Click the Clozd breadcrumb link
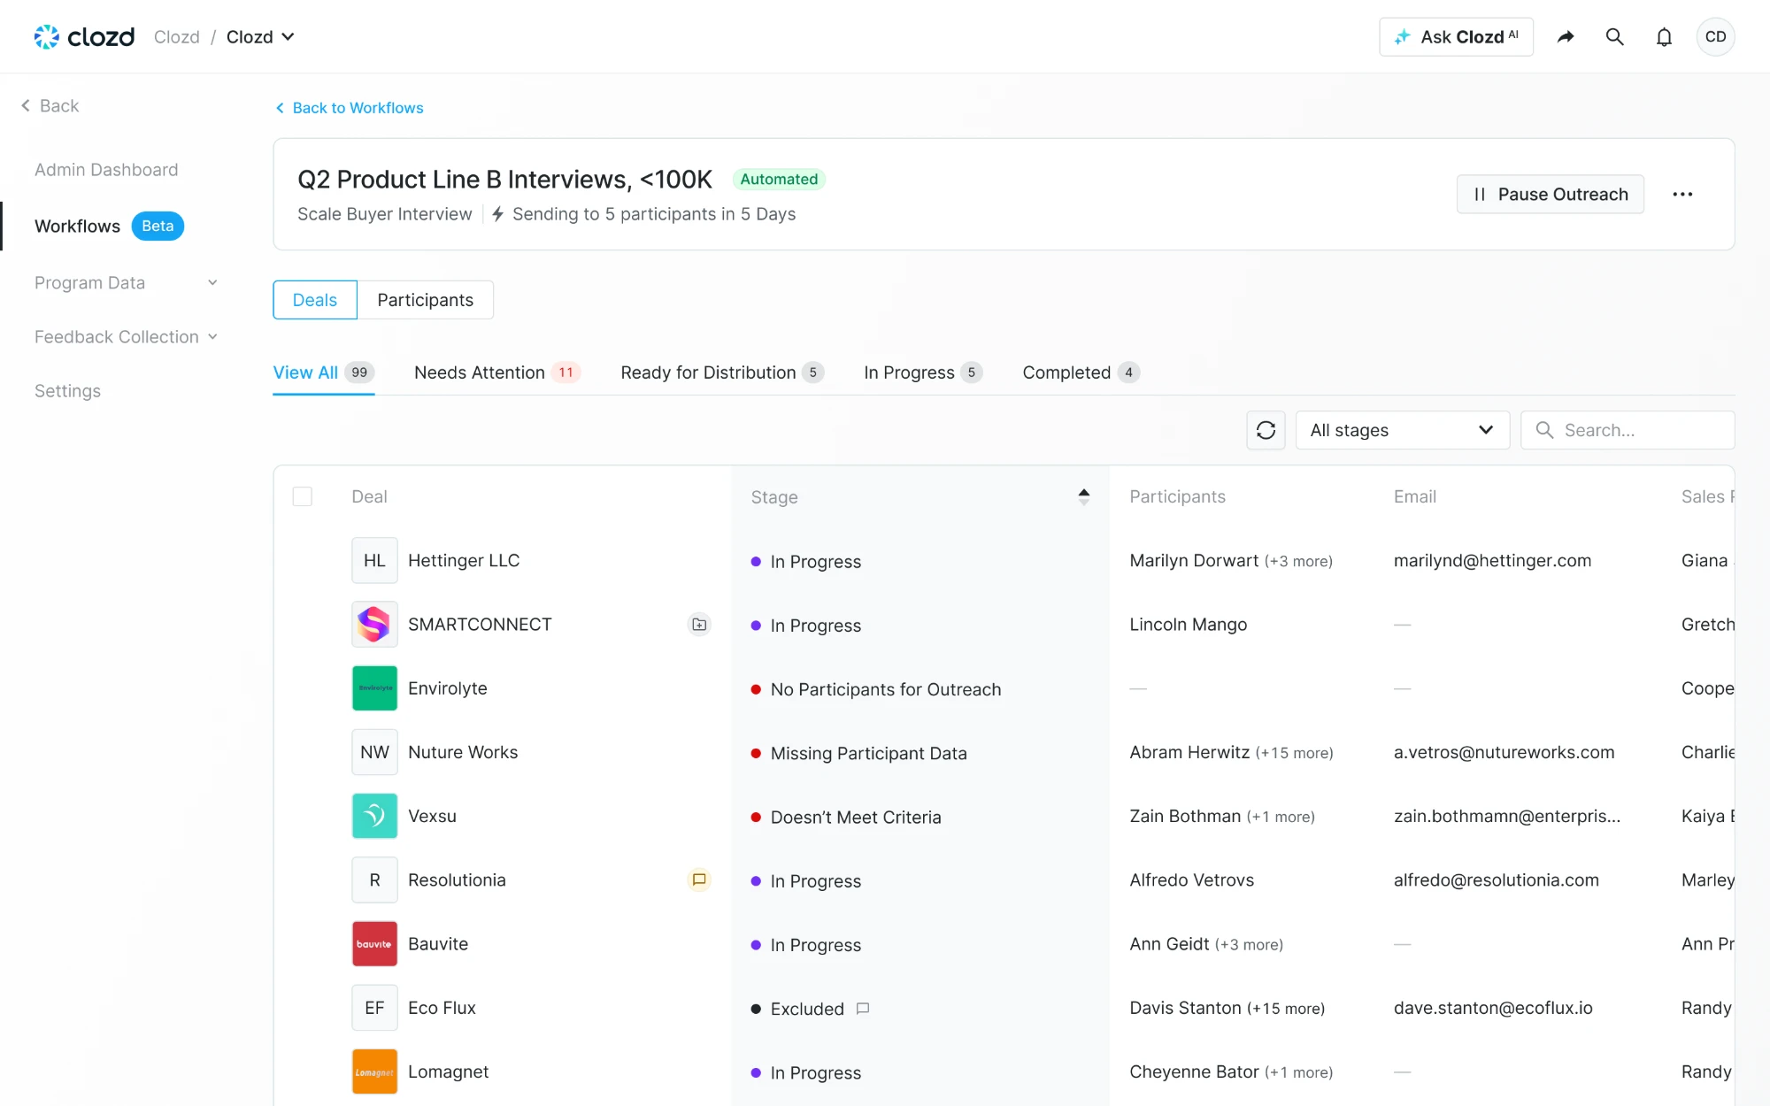The width and height of the screenshot is (1770, 1106). pos(176,36)
